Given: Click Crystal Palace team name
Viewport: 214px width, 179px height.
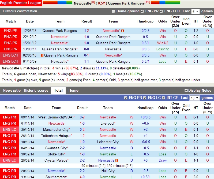Looking at the screenshot, I should 56,160.
